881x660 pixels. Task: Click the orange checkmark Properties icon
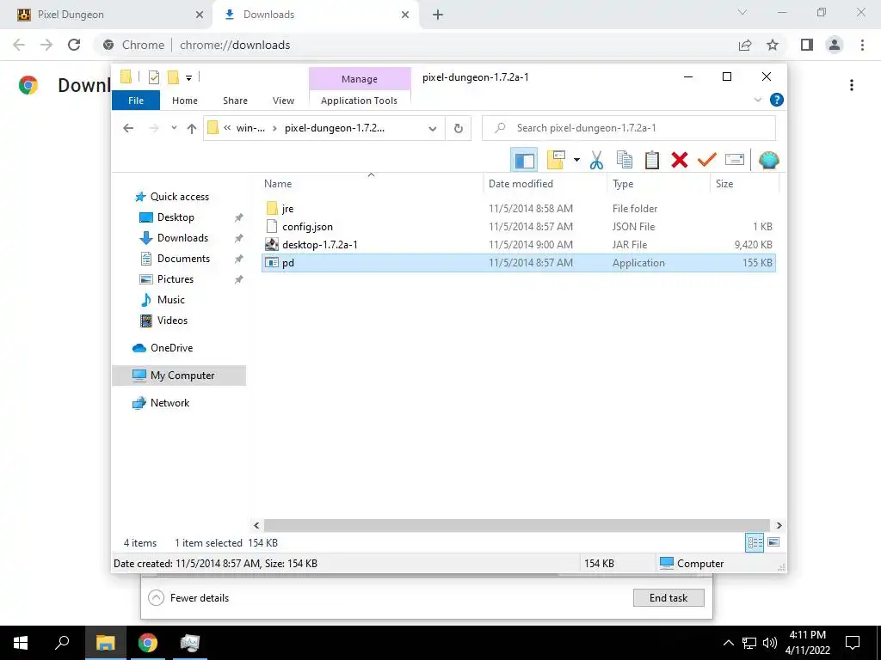coord(707,161)
